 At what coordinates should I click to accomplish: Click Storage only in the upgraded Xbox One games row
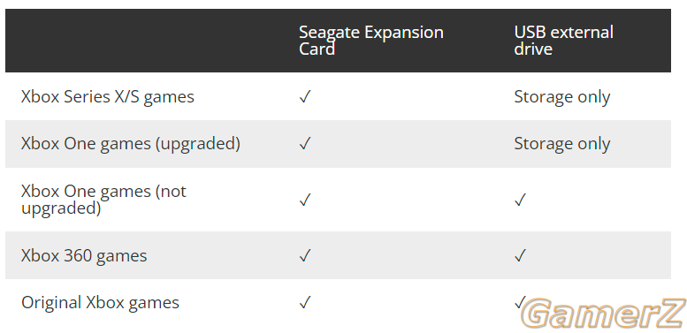[562, 144]
